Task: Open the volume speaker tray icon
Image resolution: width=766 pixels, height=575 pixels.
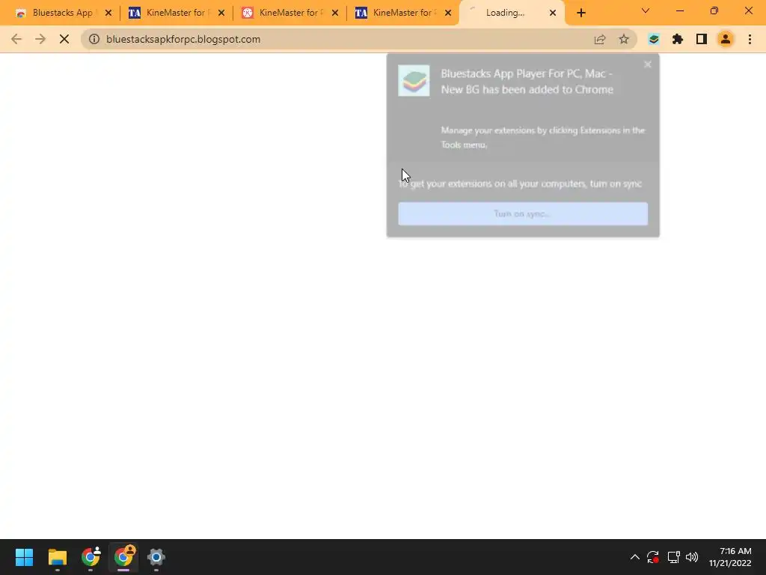Action: [x=692, y=557]
